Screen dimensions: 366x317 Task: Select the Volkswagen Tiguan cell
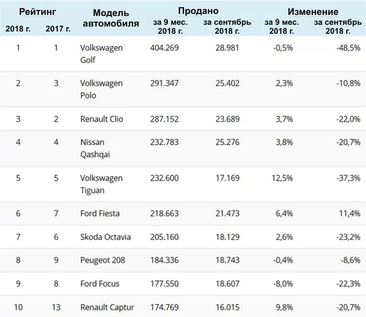101,184
